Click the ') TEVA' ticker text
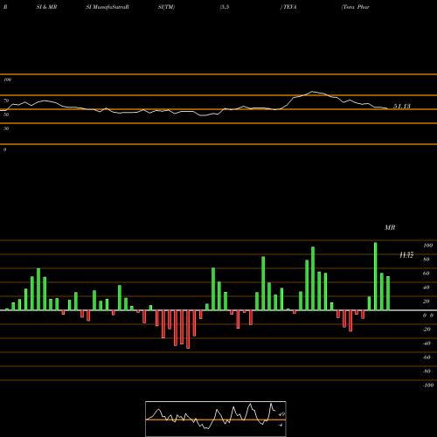Image resolution: width=437 pixels, height=437 pixels. point(288,7)
